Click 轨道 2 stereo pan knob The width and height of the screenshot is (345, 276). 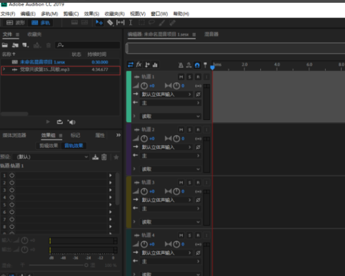pyautogui.click(x=177, y=139)
